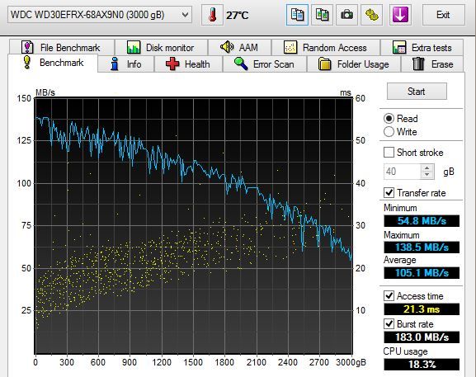Decrease short stroke size with down arrow
476x377 pixels.
tap(427, 175)
